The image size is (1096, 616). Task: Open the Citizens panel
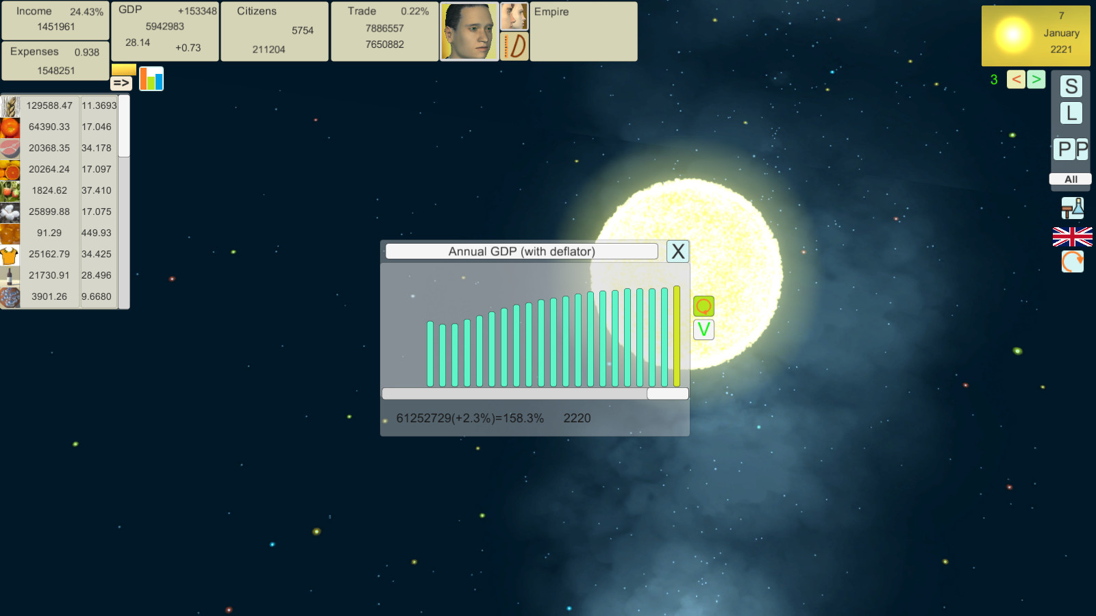coord(274,31)
